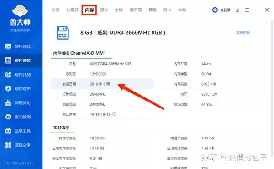
Task: Click used memory value 13.15 GB
Action: pos(97,148)
